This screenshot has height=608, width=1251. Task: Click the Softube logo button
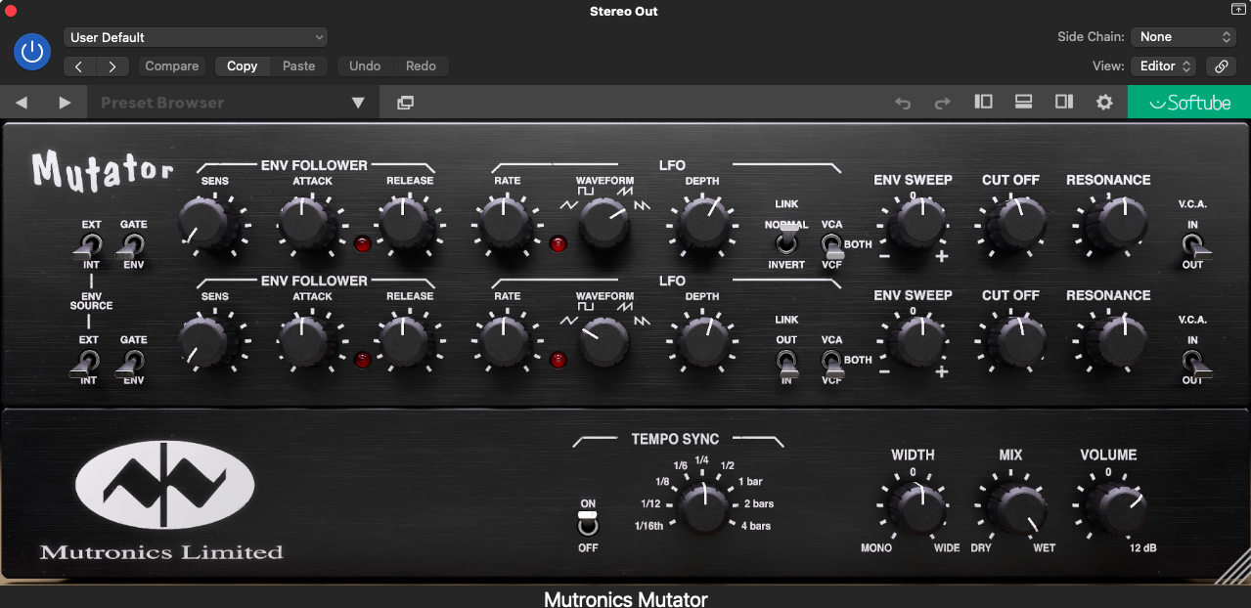(1189, 103)
